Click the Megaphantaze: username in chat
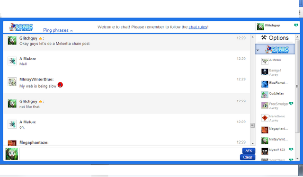This screenshot has height=177, width=303. [x=34, y=142]
